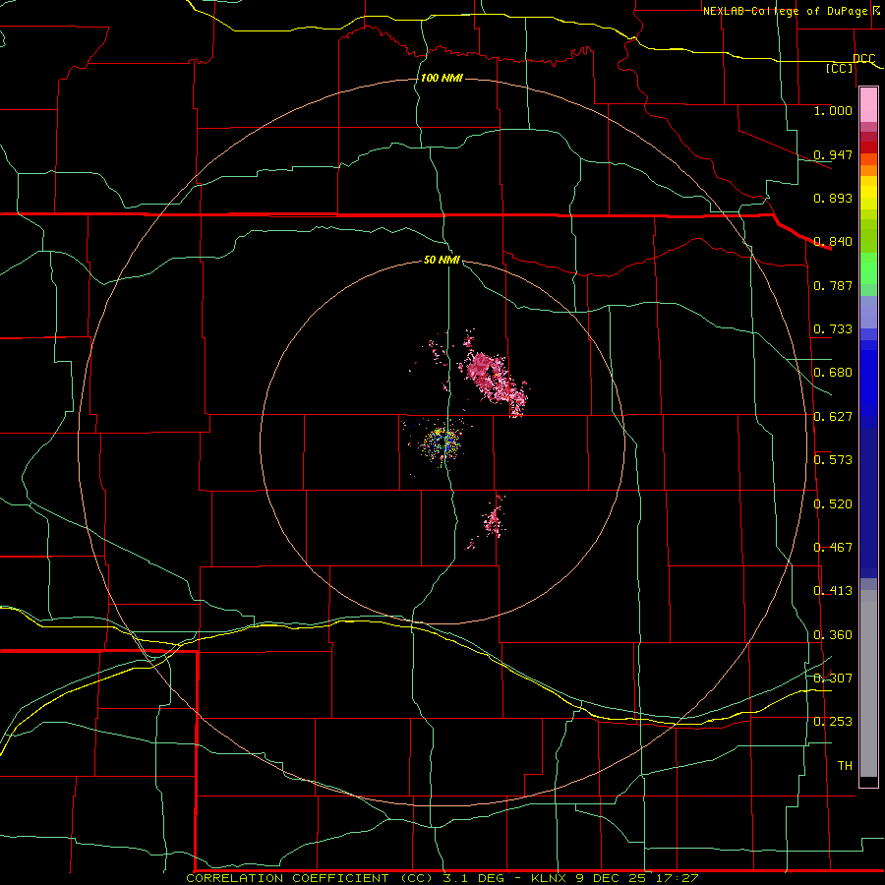Click the 100 NMI range ring label
The image size is (885, 885).
pyautogui.click(x=442, y=78)
